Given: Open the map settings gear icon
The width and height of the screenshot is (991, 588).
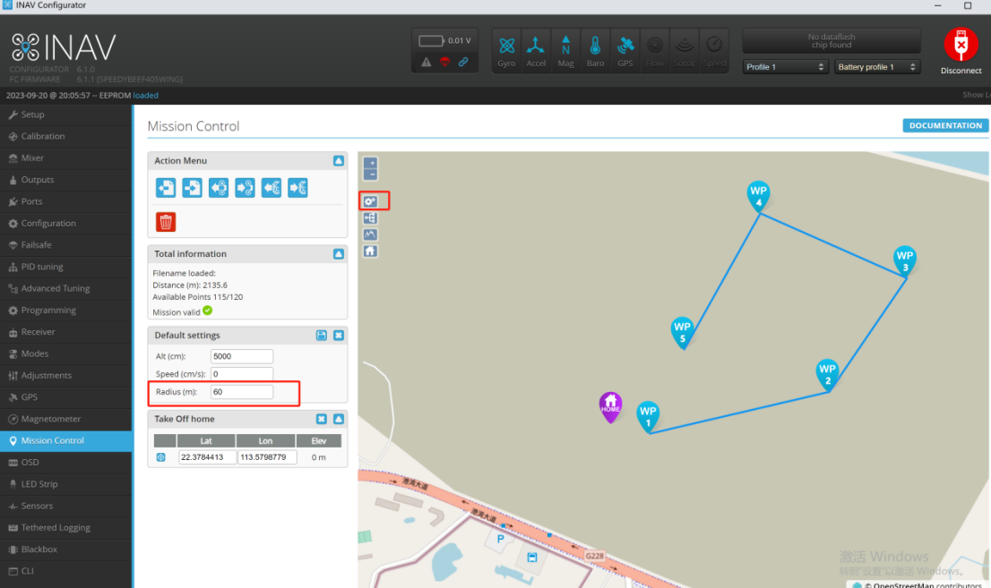Looking at the screenshot, I should [x=370, y=201].
